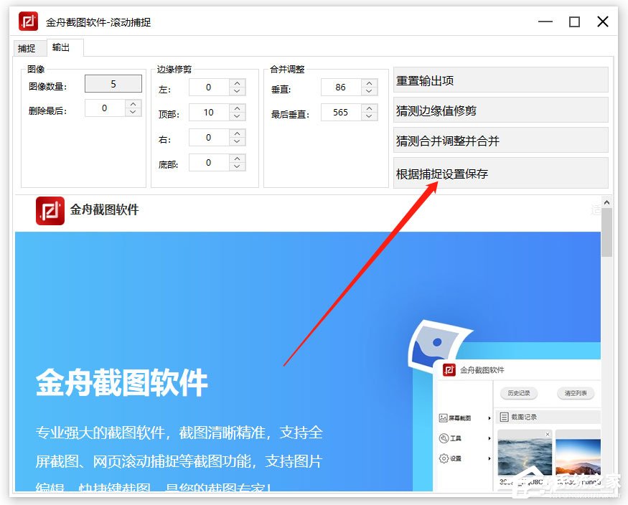Screen dimensions: 628x505
Task: Decrease the 垂直 value with its down arrow
Action: point(370,90)
